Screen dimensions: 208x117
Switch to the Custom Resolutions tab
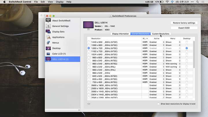click(x=161, y=34)
